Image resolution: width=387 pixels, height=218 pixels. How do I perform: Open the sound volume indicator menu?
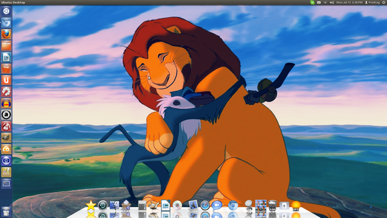pos(332,2)
